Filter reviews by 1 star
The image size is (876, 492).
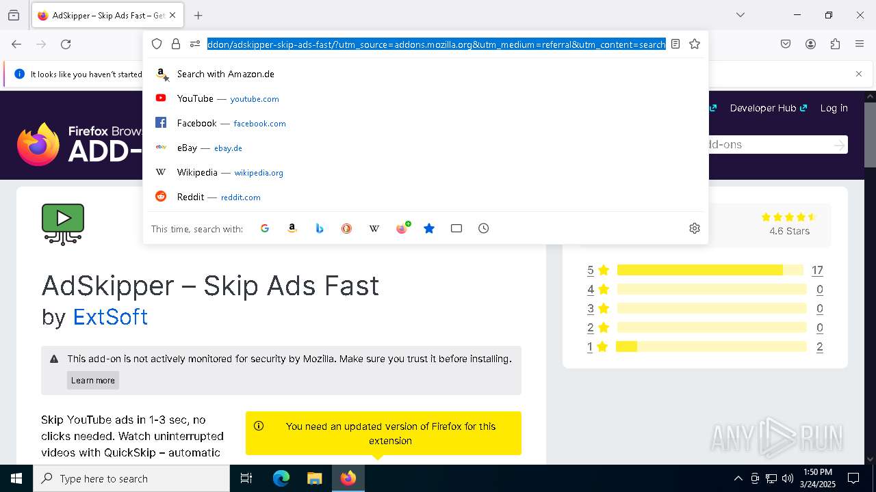point(597,346)
